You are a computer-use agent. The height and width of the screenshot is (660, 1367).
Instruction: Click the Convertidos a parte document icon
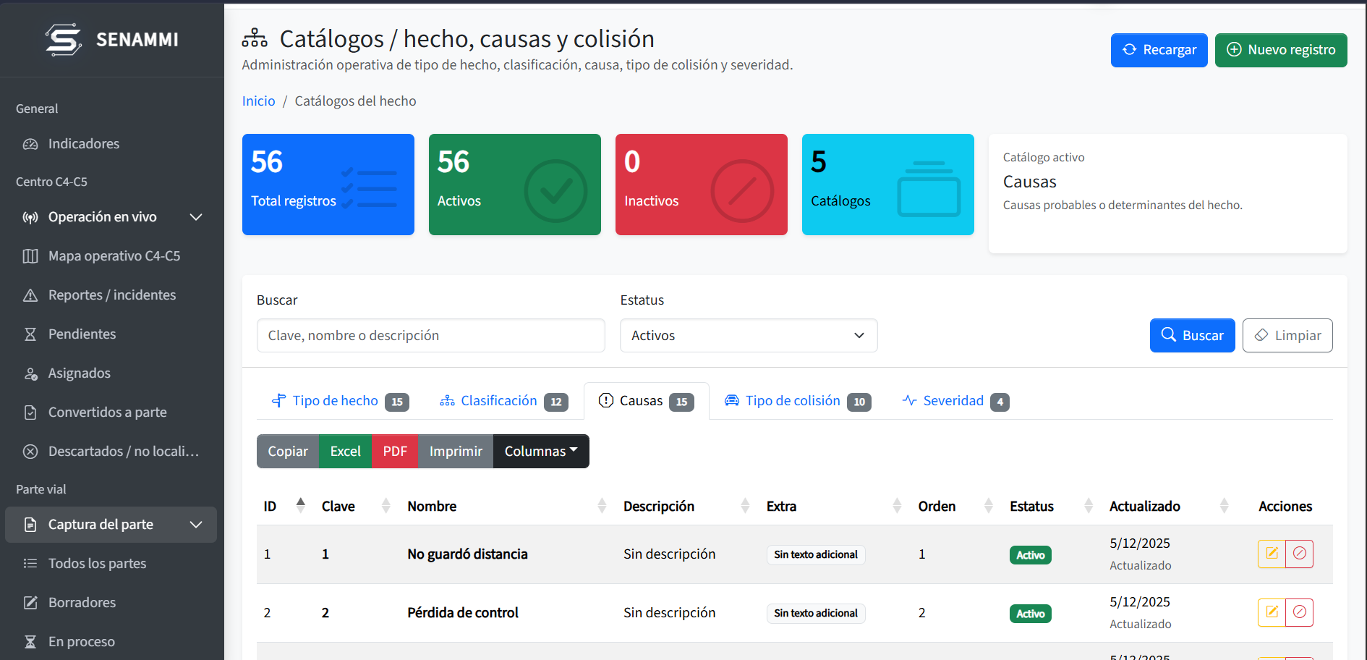[30, 412]
